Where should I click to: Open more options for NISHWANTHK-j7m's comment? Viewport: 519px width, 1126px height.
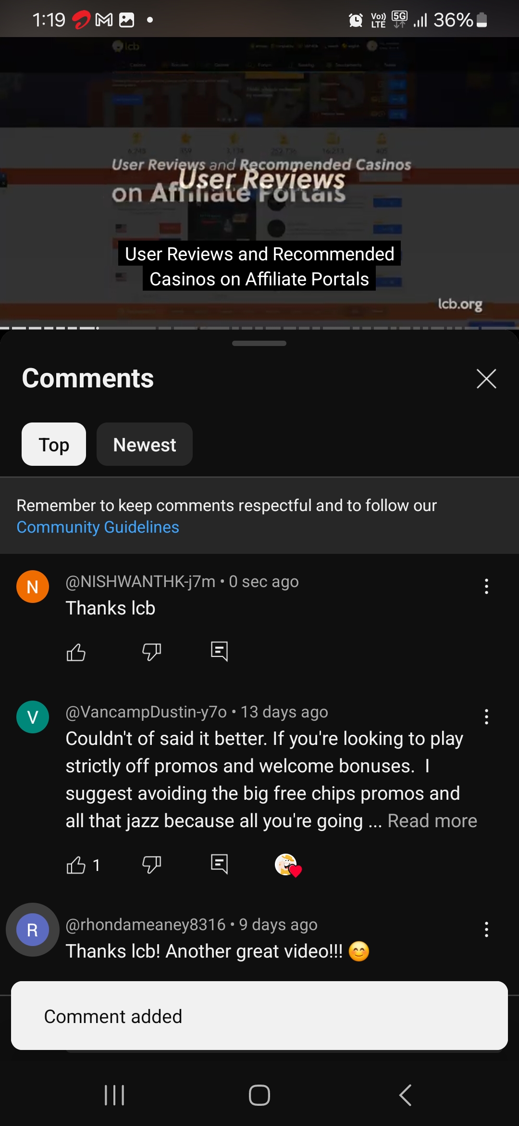486,586
